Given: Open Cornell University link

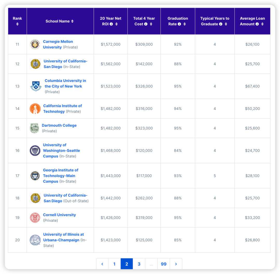Looking at the screenshot, I should (59, 215).
